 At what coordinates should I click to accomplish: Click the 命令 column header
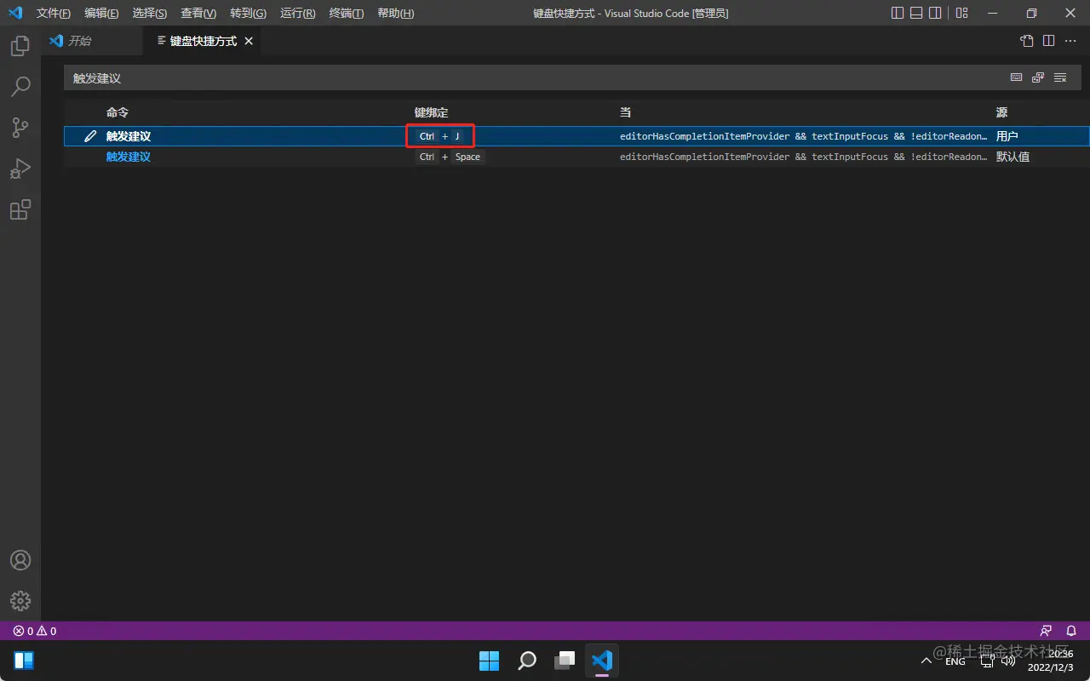coord(118,112)
